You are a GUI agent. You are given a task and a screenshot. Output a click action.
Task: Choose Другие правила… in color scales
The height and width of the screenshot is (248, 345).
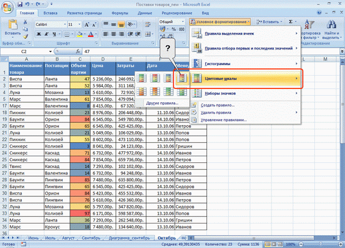coord(162,103)
